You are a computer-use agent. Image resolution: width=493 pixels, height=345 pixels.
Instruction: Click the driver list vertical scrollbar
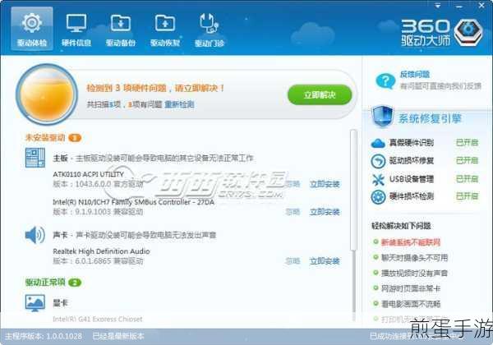[x=353, y=190]
